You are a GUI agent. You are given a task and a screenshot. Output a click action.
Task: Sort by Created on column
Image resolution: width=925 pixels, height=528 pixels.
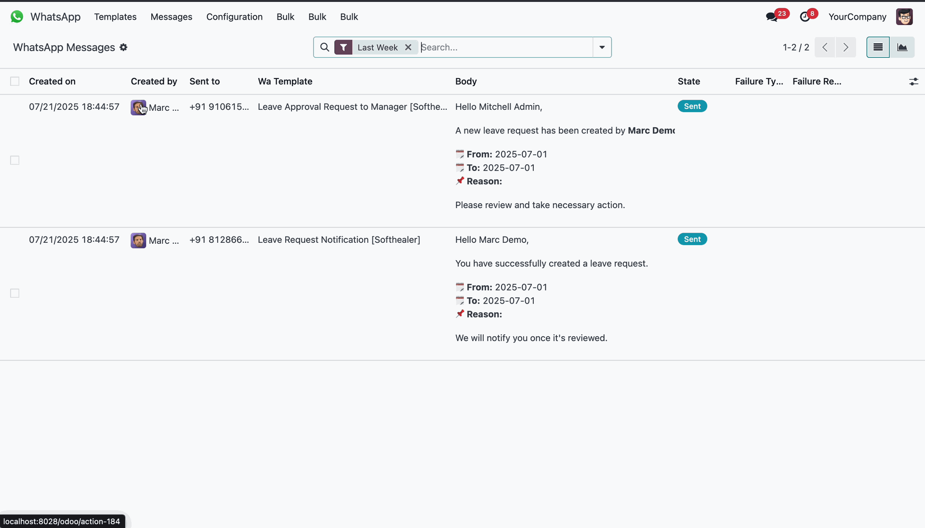(52, 81)
